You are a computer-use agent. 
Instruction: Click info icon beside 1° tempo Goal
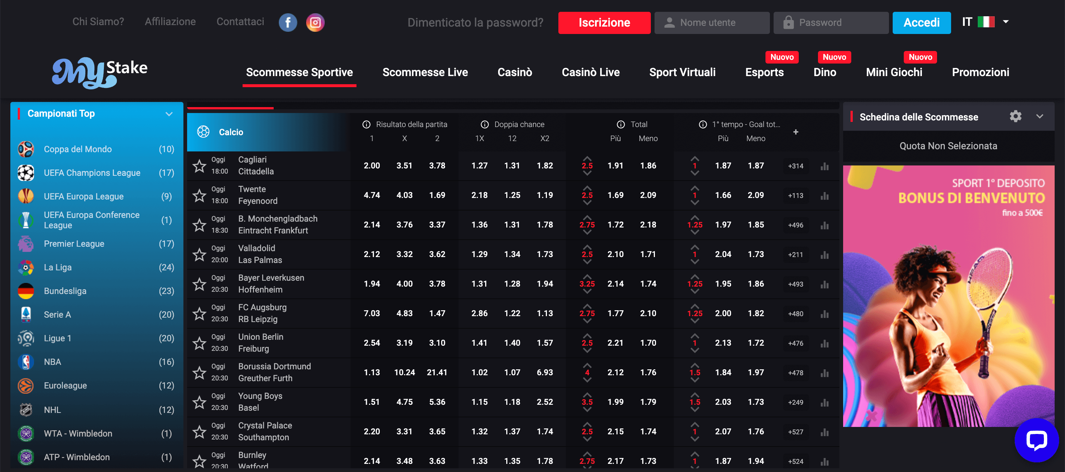coord(703,124)
